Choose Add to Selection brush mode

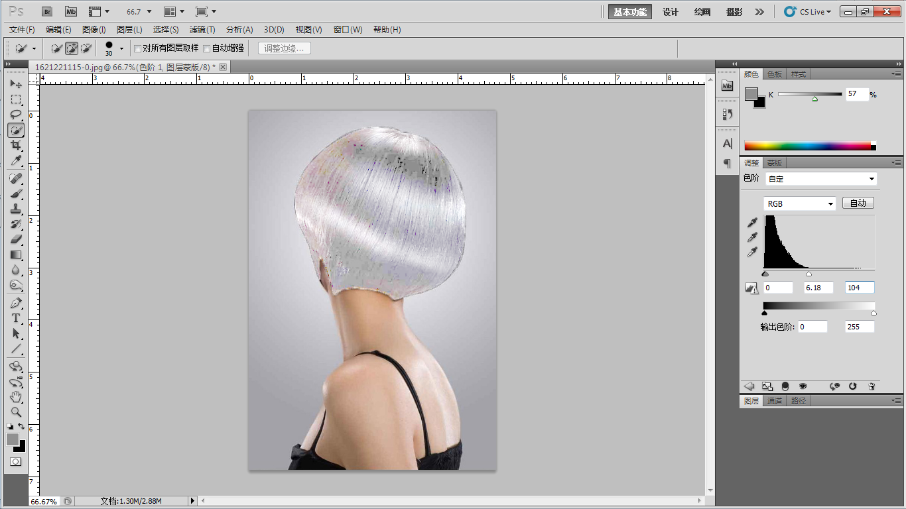(72, 48)
